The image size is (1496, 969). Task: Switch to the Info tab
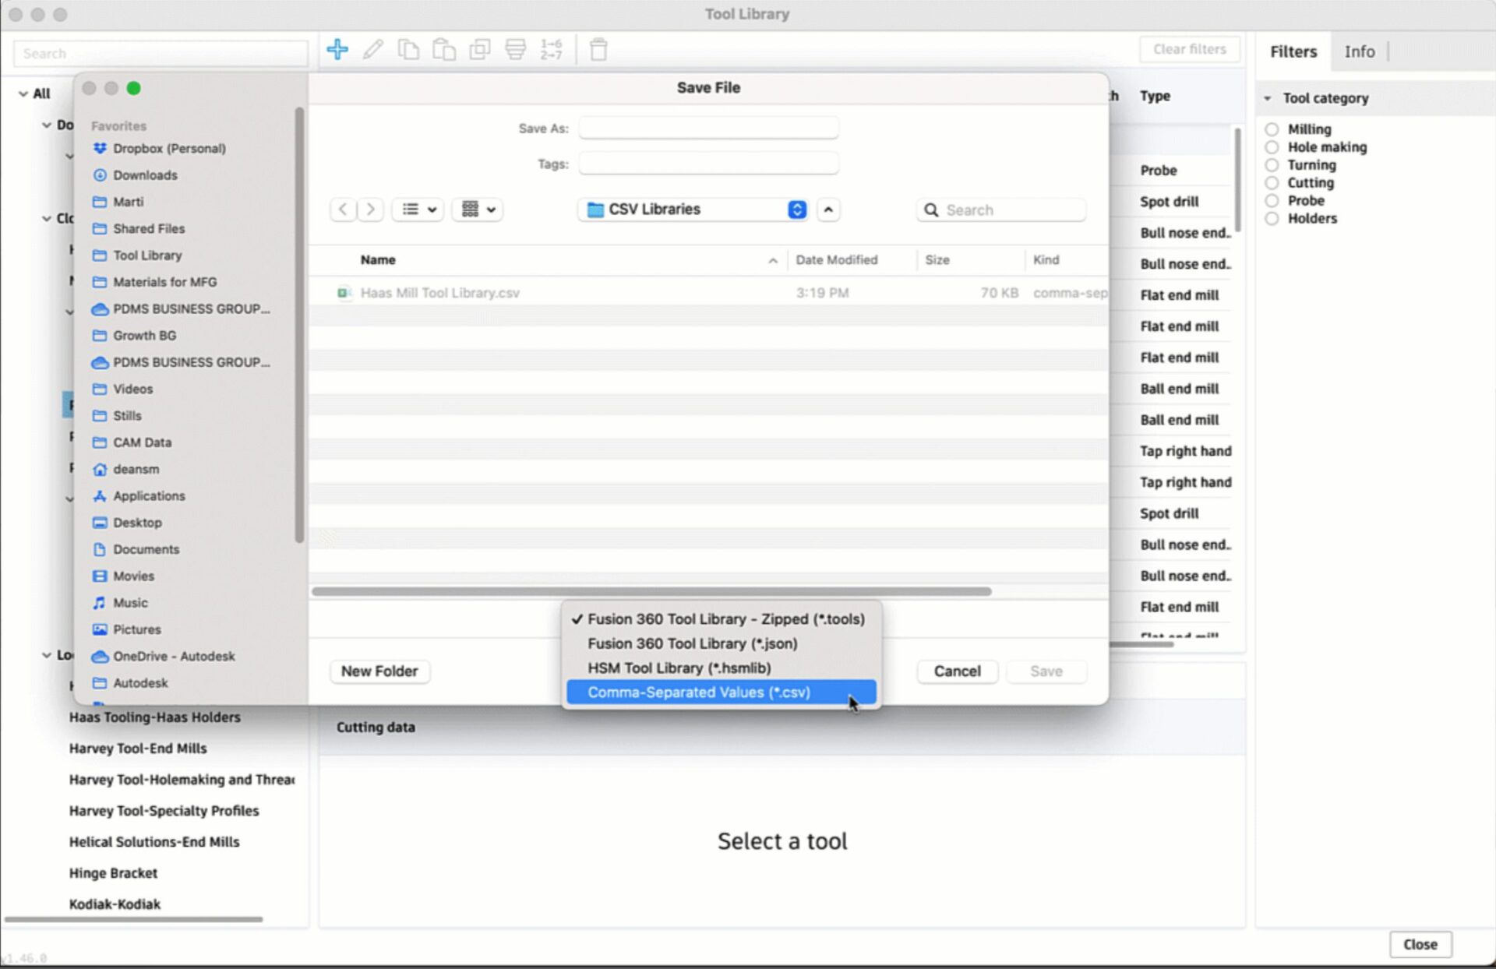click(x=1359, y=51)
